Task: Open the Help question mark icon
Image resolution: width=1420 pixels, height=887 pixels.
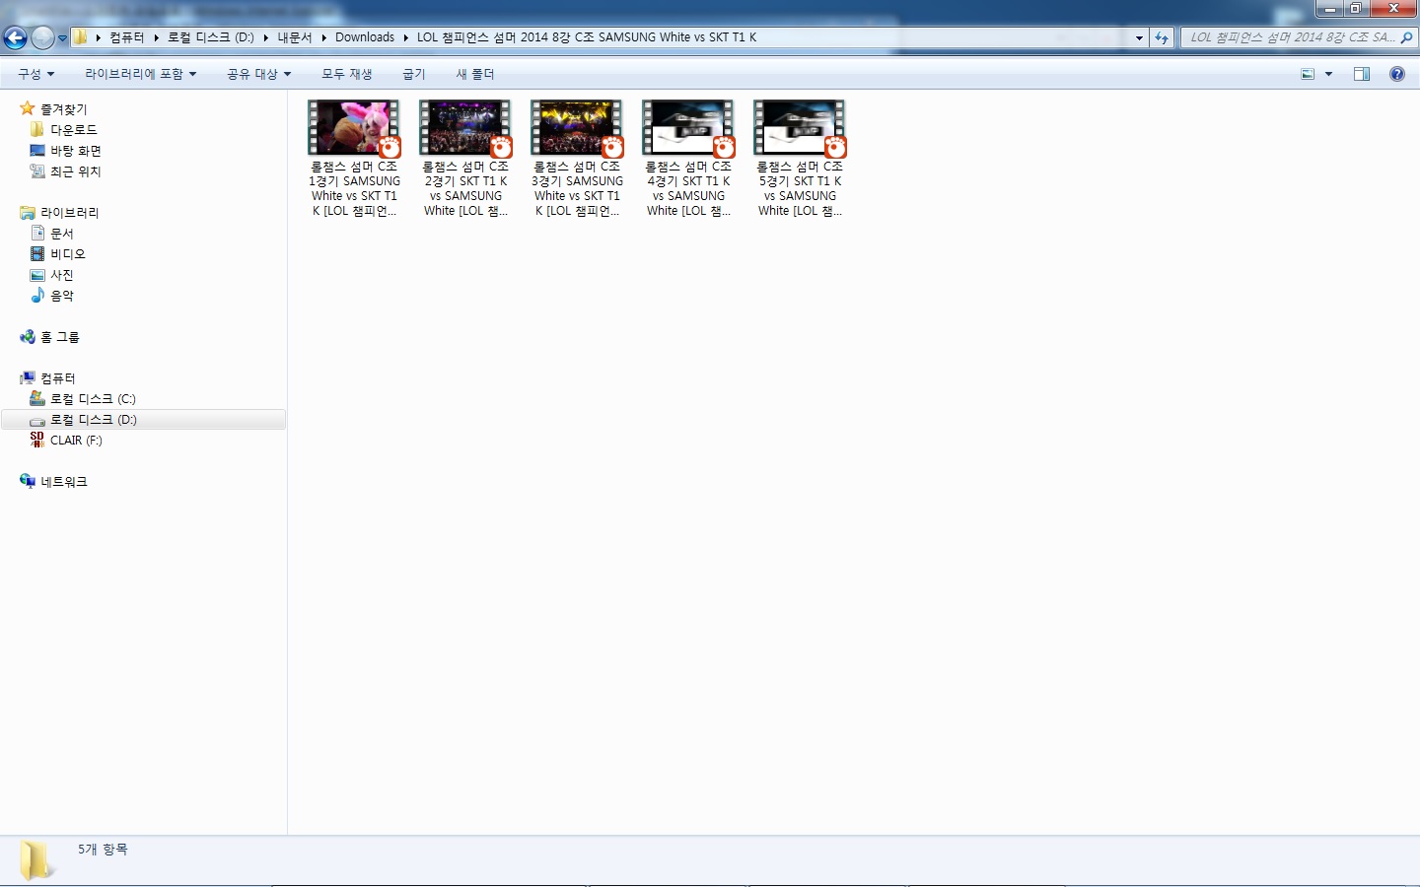Action: click(1396, 74)
